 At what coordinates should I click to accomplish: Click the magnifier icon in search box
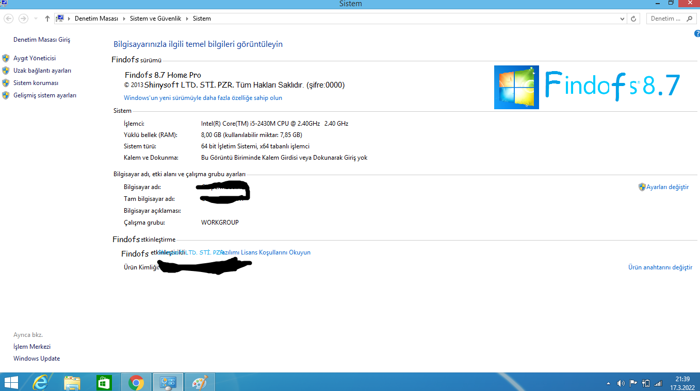tap(690, 19)
